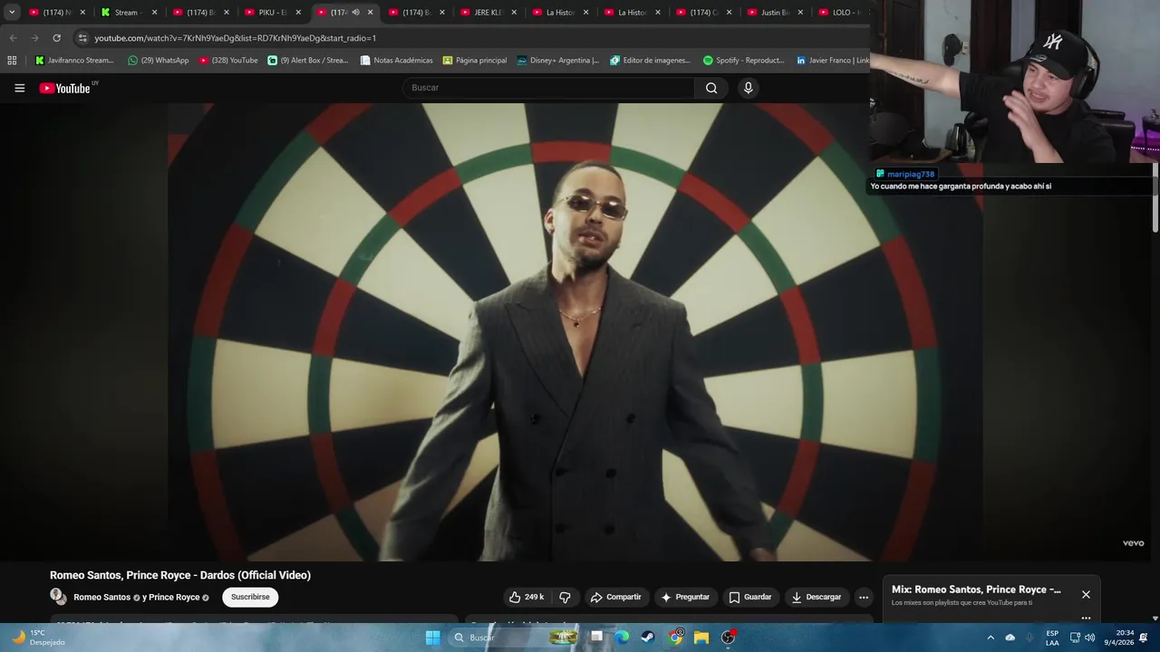The height and width of the screenshot is (652, 1160).
Task: Subscribe using the Suscribirse button
Action: 250,597
